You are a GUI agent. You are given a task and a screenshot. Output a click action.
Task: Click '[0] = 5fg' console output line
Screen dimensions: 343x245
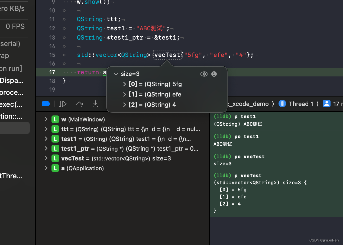(233, 190)
